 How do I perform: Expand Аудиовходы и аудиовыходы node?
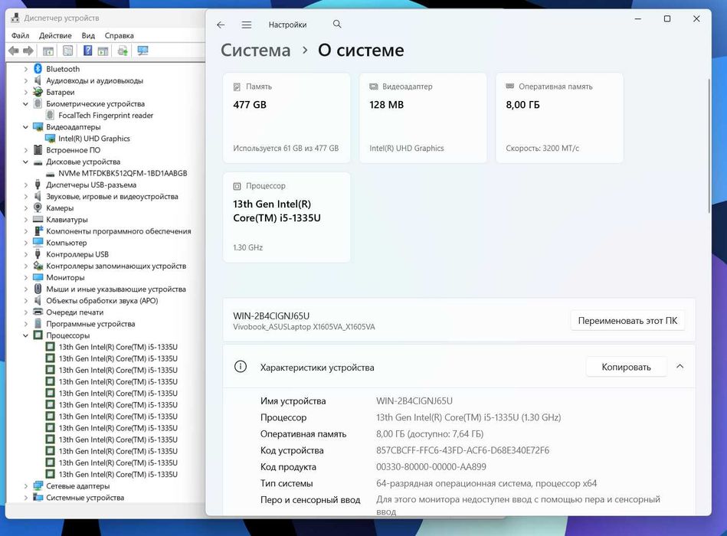coord(26,80)
